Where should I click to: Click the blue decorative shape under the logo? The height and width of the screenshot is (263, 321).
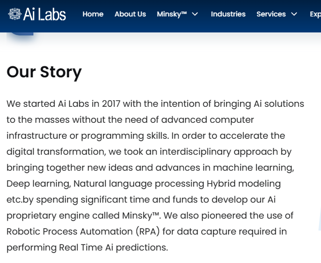pyautogui.click(x=21, y=34)
